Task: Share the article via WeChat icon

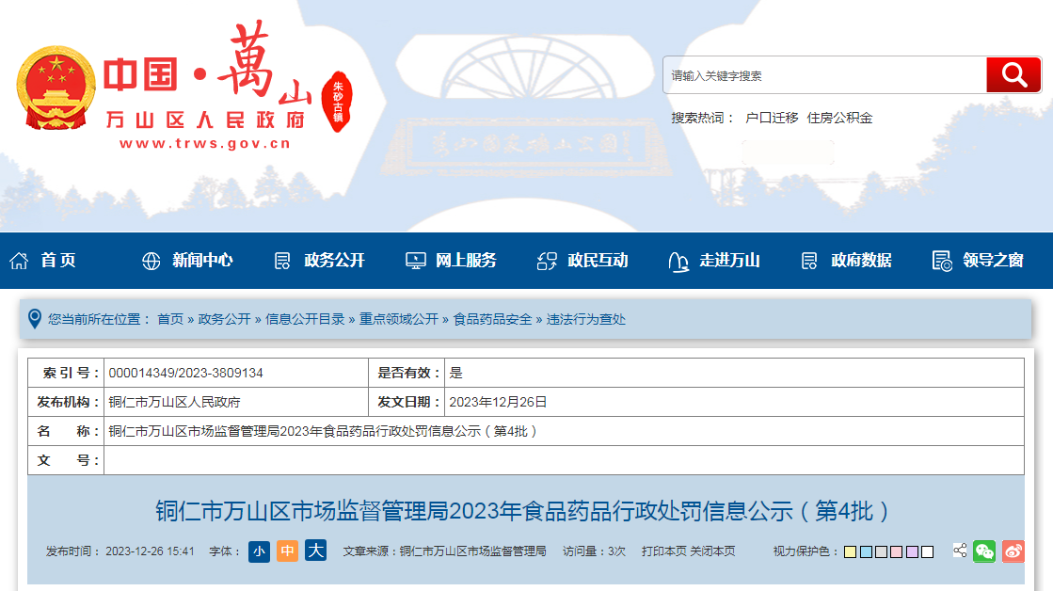Action: [984, 551]
